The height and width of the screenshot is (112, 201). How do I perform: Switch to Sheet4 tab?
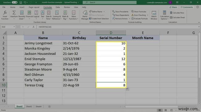[x=39, y=106]
